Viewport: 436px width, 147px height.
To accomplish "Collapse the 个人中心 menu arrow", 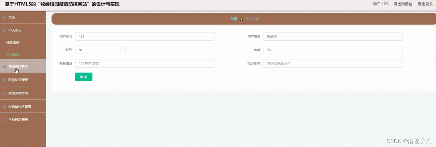I will pos(40,31).
